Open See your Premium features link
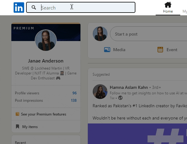 [44, 114]
